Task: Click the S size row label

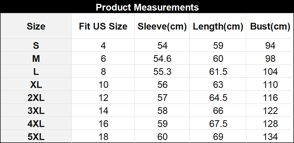Action: (36, 46)
